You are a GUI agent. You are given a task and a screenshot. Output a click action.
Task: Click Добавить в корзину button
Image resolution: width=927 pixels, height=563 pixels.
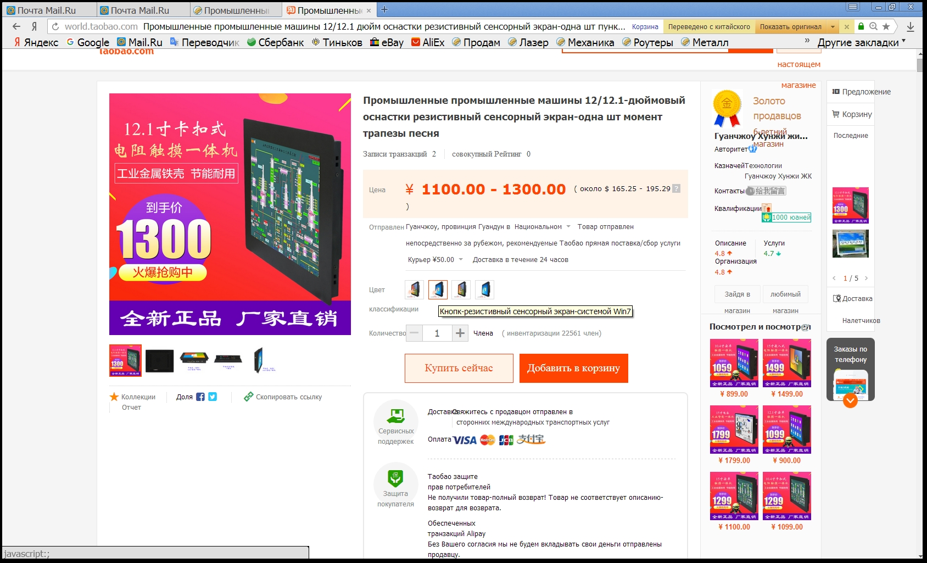pyautogui.click(x=574, y=368)
